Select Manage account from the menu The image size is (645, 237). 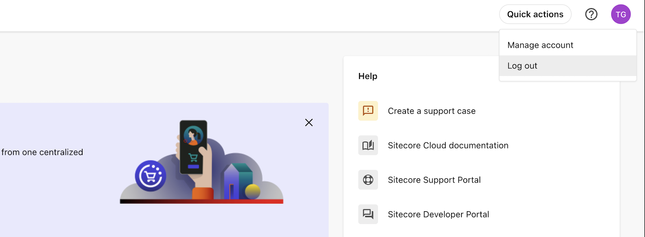pos(568,45)
